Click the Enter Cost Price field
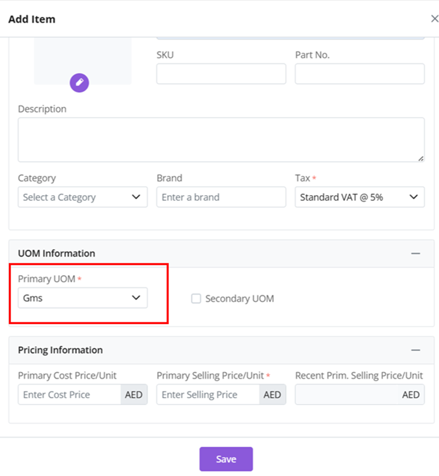 pyautogui.click(x=69, y=395)
